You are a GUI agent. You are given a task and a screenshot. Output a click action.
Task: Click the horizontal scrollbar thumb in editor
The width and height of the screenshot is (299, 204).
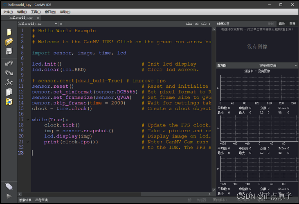pyautogui.click(x=81, y=194)
